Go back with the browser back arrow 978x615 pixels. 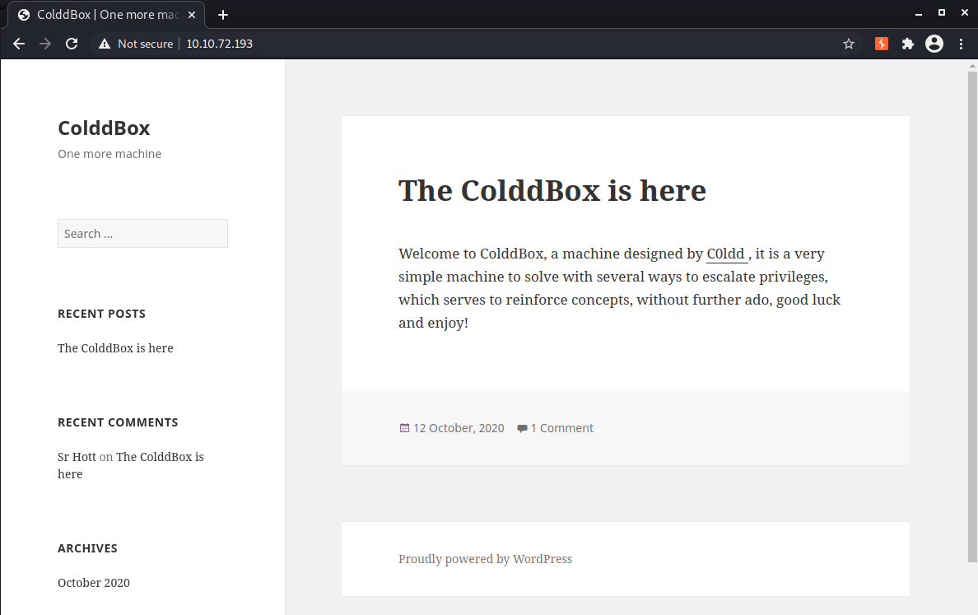(x=19, y=44)
